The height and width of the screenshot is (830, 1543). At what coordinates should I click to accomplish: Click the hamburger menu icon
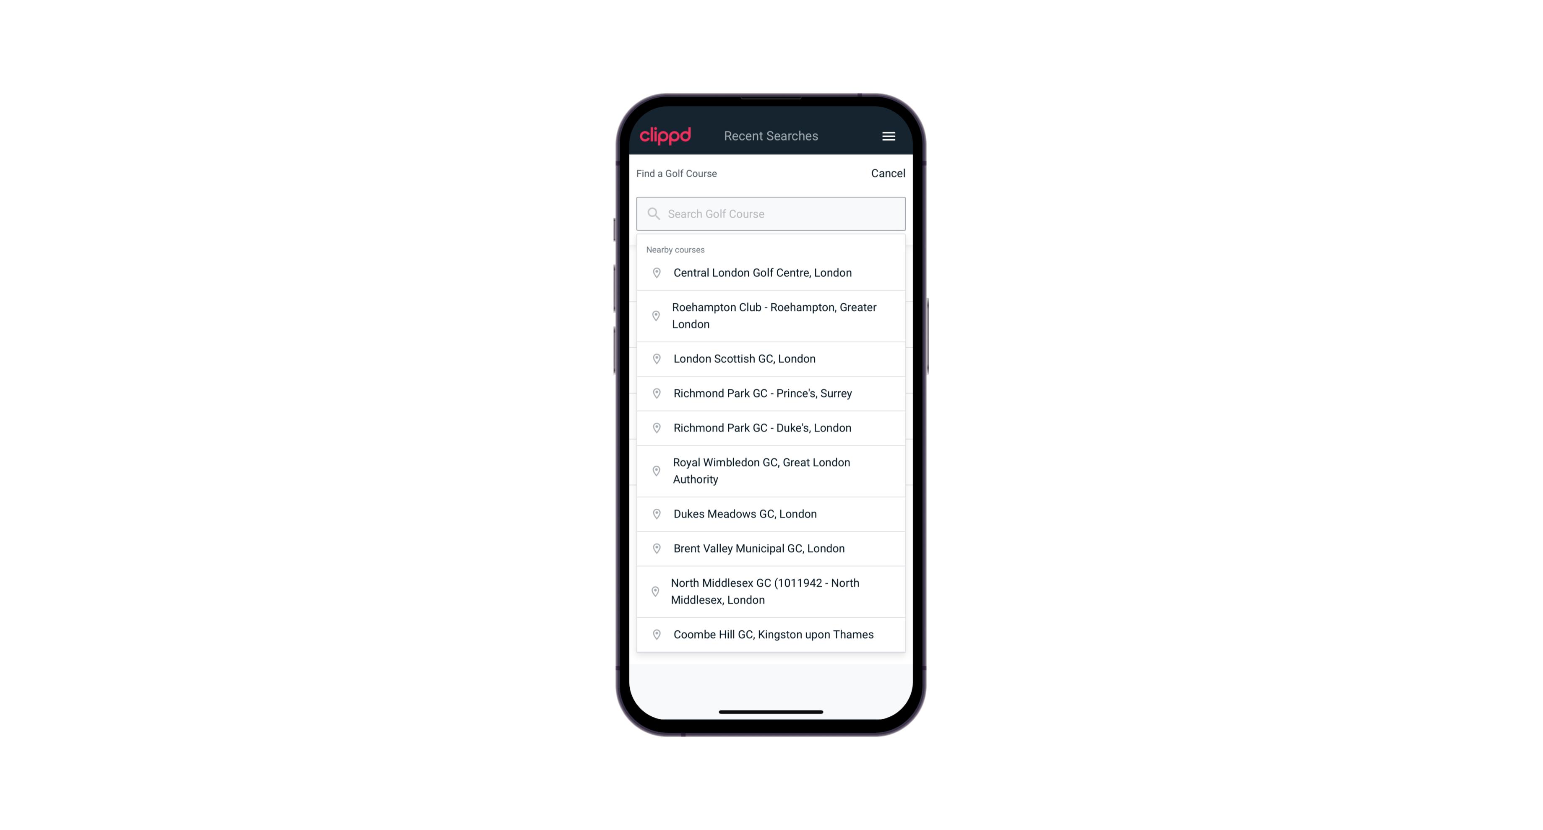[888, 136]
